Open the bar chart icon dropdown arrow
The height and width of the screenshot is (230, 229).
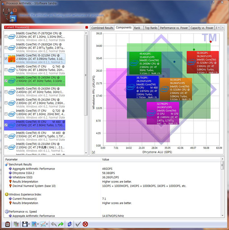pos(38,224)
